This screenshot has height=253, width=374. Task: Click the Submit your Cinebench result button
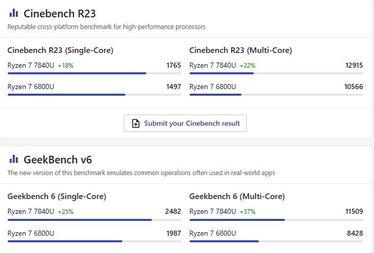click(x=185, y=123)
